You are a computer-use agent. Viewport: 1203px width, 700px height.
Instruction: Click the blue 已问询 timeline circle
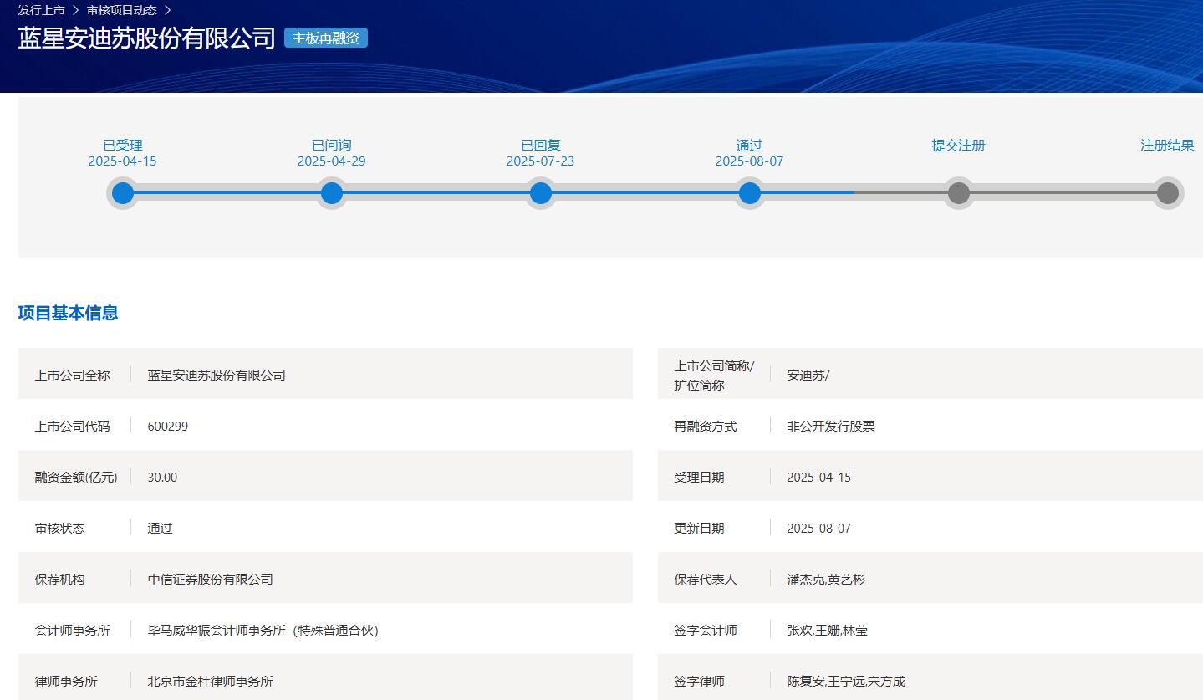pyautogui.click(x=332, y=193)
